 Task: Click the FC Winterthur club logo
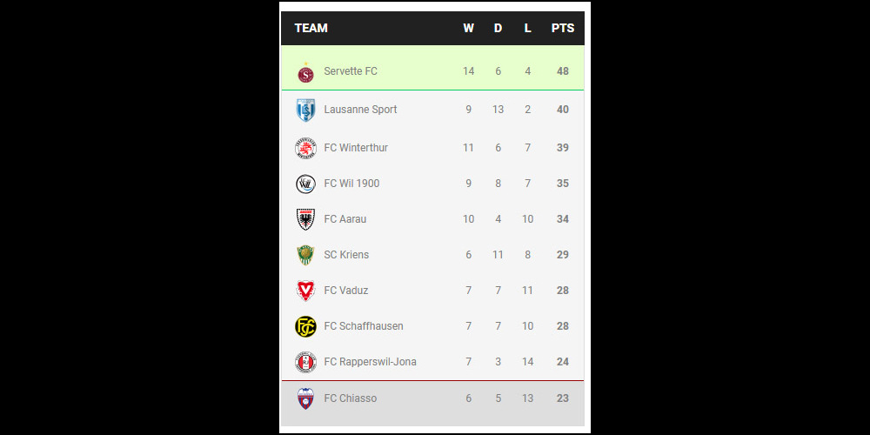[305, 148]
